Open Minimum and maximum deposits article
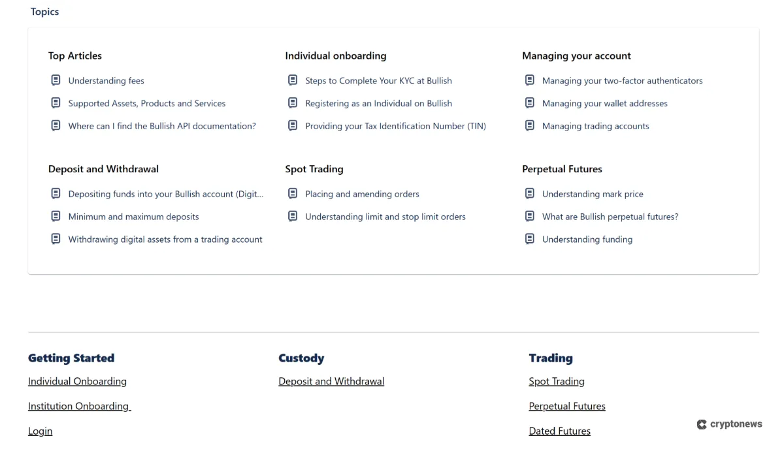The width and height of the screenshot is (784, 449). click(x=134, y=217)
